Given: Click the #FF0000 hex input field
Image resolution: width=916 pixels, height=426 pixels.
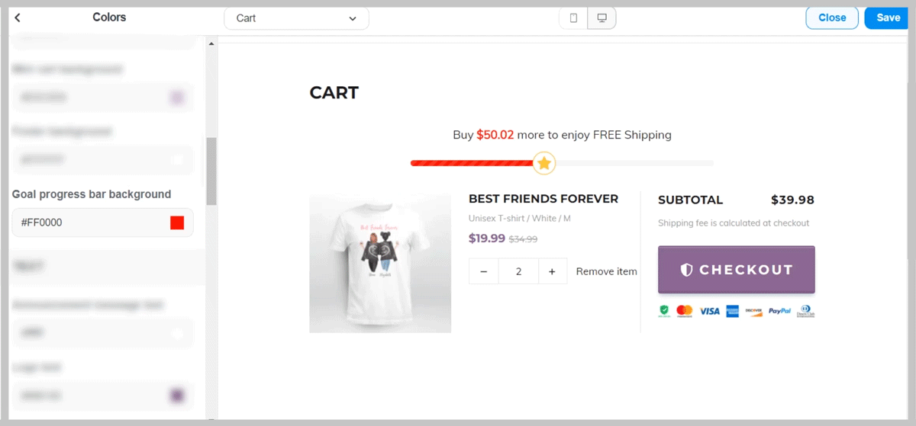Looking at the screenshot, I should click(88, 223).
